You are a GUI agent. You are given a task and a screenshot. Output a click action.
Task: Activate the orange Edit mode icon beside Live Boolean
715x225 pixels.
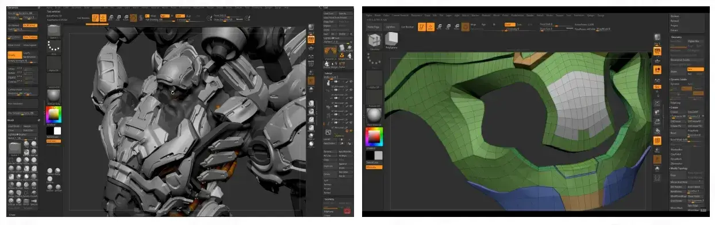pos(422,27)
